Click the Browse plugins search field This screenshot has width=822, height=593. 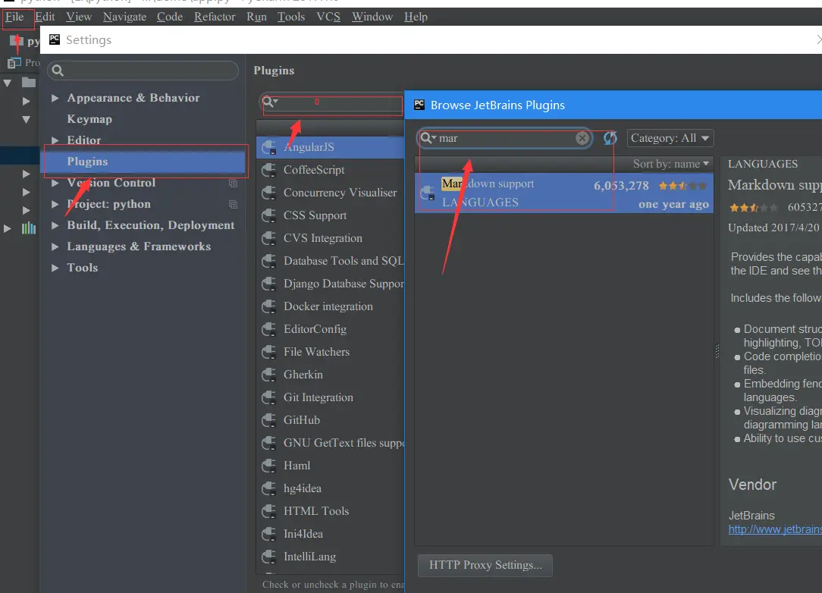tap(505, 138)
